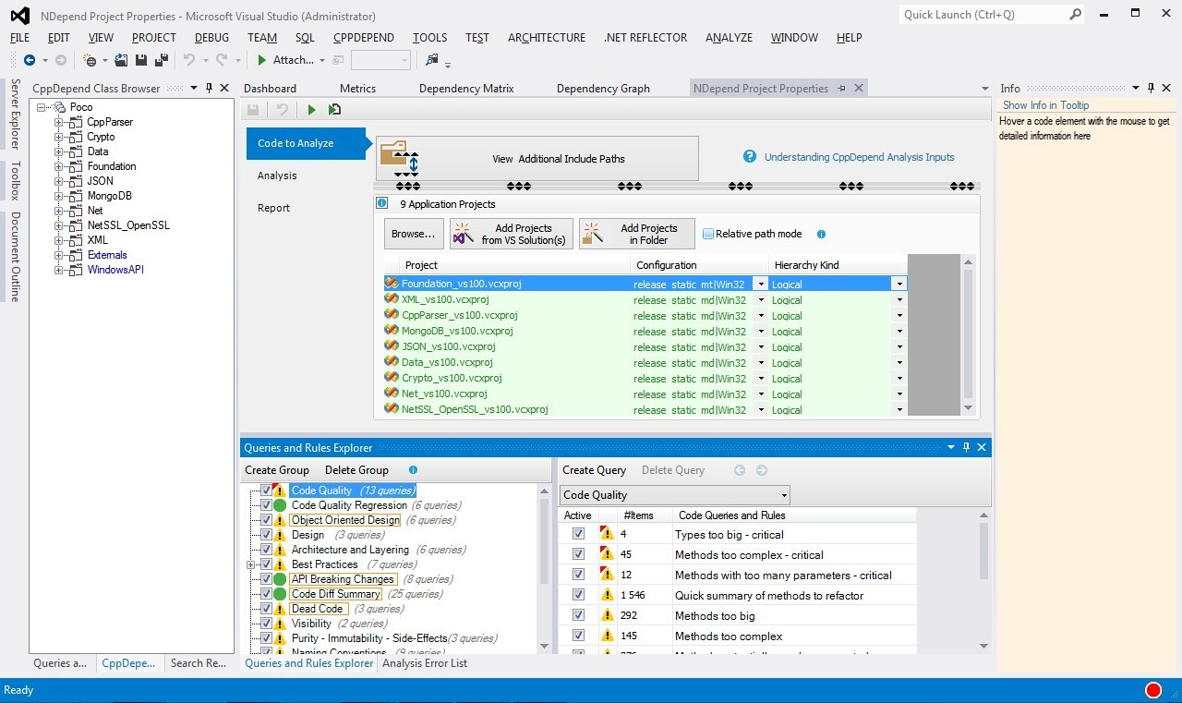Click the Browse... button

pos(414,234)
